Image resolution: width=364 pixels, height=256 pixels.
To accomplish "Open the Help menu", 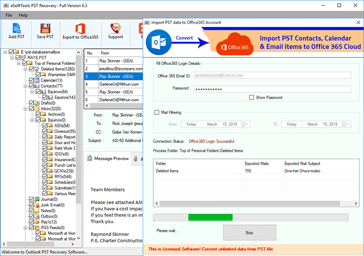I will click(23, 15).
